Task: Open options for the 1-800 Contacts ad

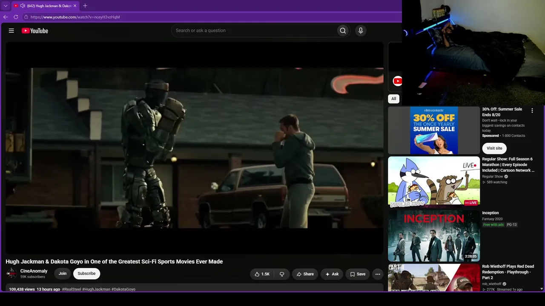Action: click(x=532, y=110)
